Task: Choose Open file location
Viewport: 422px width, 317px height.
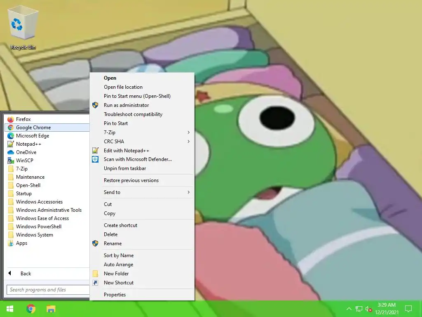Action: 142,87
